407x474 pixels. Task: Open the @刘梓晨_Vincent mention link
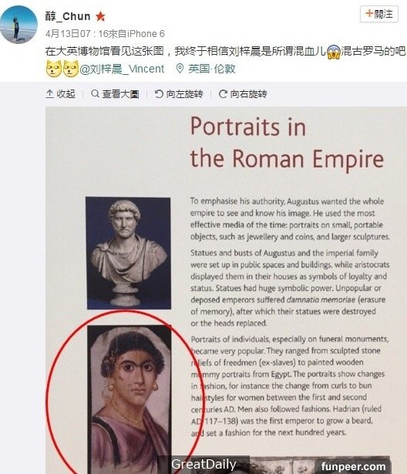(122, 69)
